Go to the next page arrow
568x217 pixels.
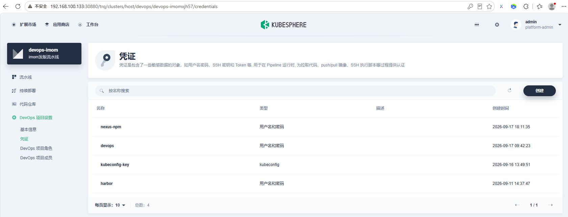coord(551,205)
